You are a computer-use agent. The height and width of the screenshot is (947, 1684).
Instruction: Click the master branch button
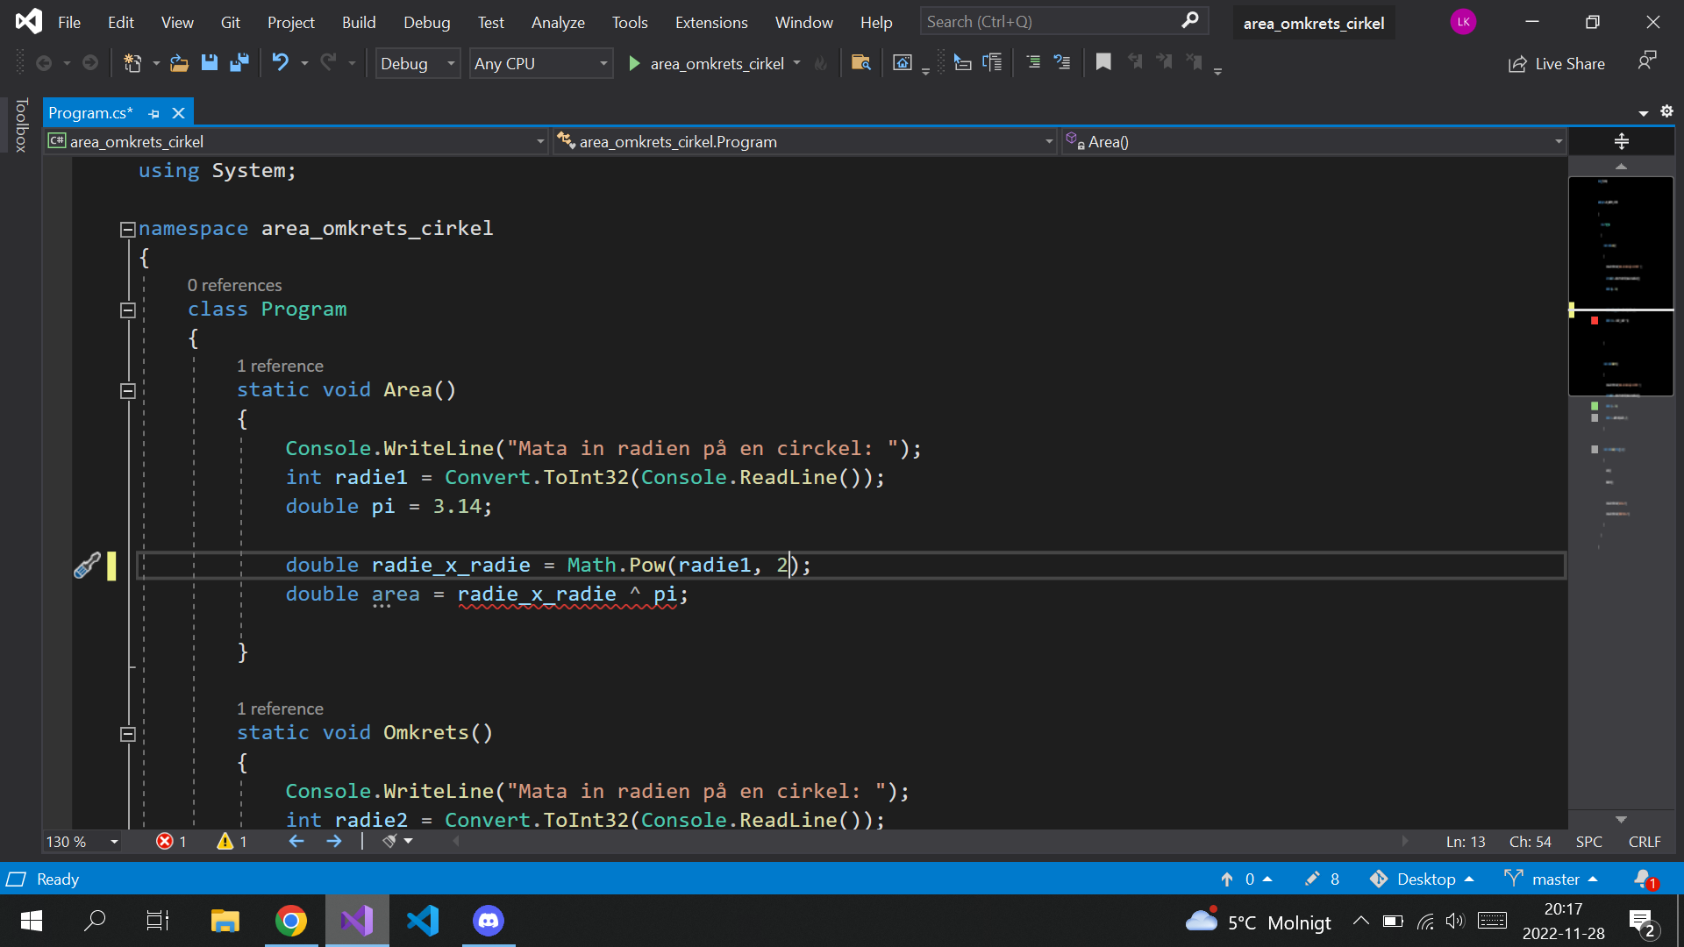[x=1552, y=879]
